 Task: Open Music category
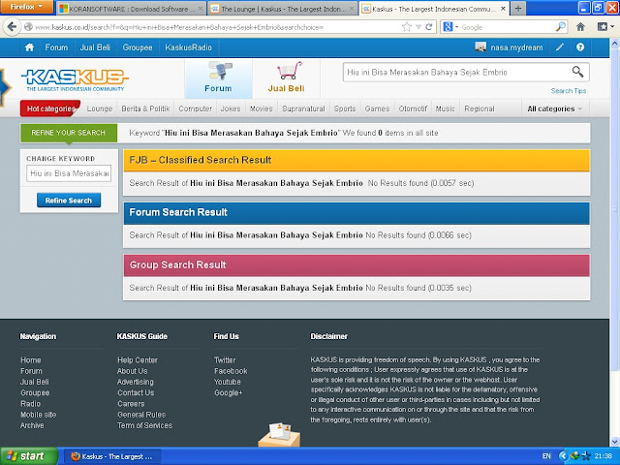pos(446,108)
